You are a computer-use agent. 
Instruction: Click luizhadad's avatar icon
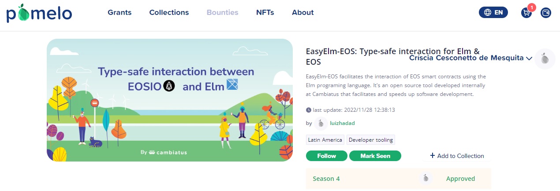pyautogui.click(x=321, y=124)
